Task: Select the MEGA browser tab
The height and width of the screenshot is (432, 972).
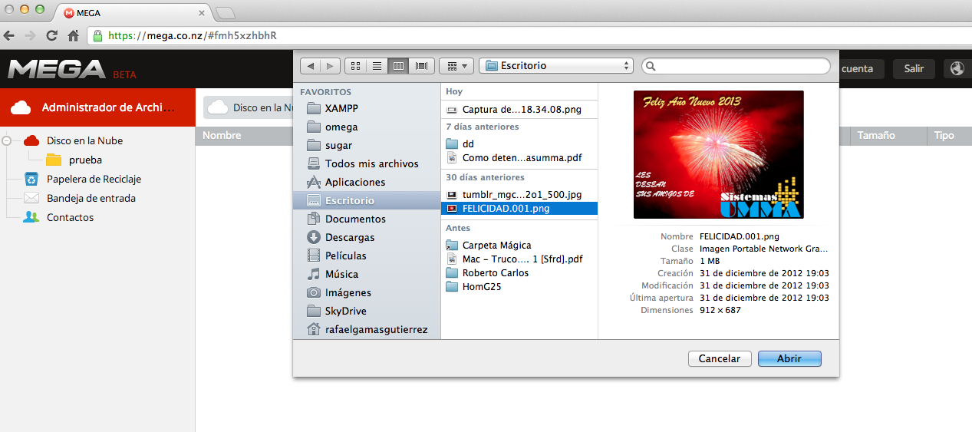Action: [130, 13]
